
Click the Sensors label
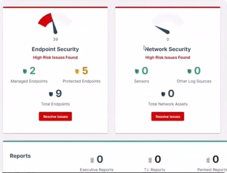142,81
